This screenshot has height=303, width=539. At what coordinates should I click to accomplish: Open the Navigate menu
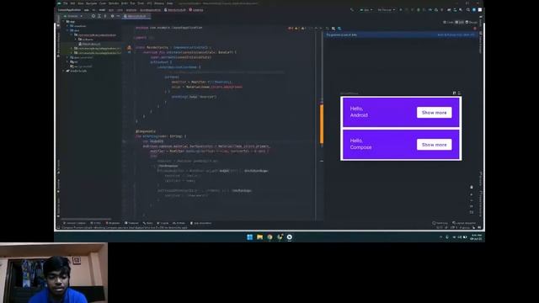click(x=91, y=3)
